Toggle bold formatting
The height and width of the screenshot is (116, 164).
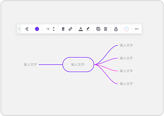(63, 29)
